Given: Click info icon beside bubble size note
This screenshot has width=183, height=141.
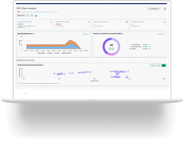Looking at the screenshot, I should (19, 83).
